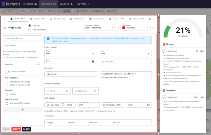Select the Edit Individual radio button
This screenshot has width=211, height=135.
30,30
